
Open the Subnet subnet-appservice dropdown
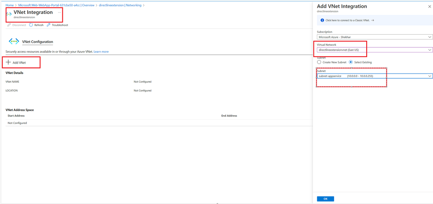pyautogui.click(x=375, y=76)
